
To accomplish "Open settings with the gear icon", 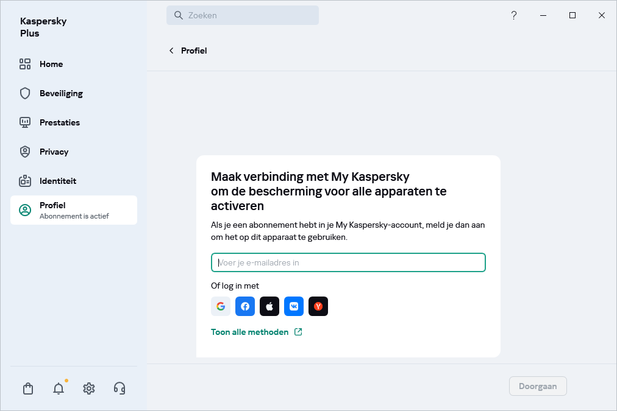I will 88,388.
